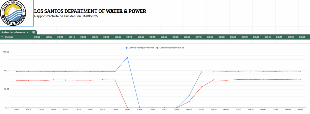Select the 00h50 table column header
The image size is (310, 114).
coord(291,37)
